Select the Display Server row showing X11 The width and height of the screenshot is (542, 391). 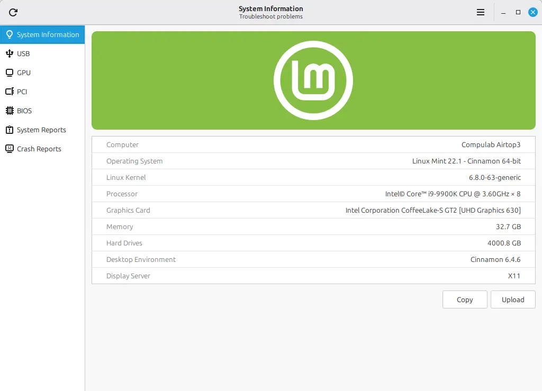(x=313, y=276)
